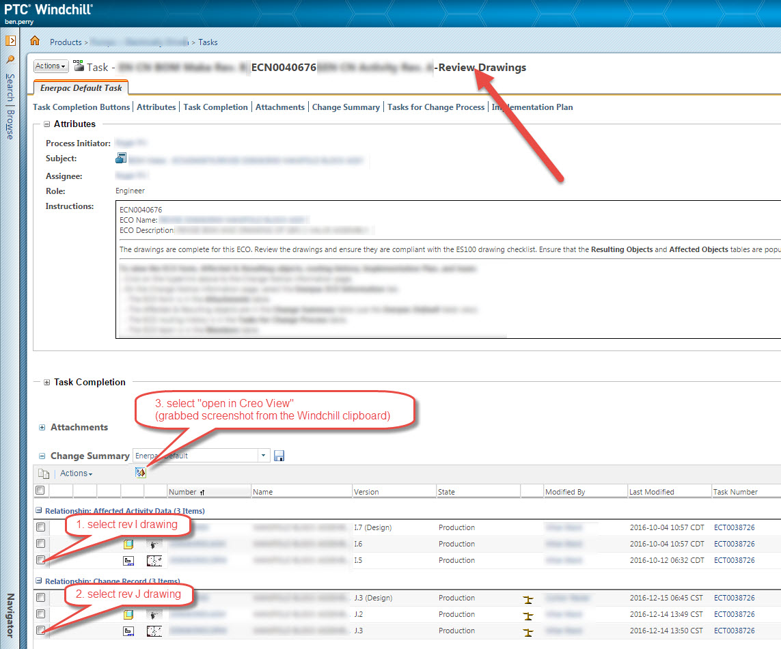The height and width of the screenshot is (649, 781).
Task: Click the Task briefcase icon by the title
Action: pyautogui.click(x=78, y=66)
